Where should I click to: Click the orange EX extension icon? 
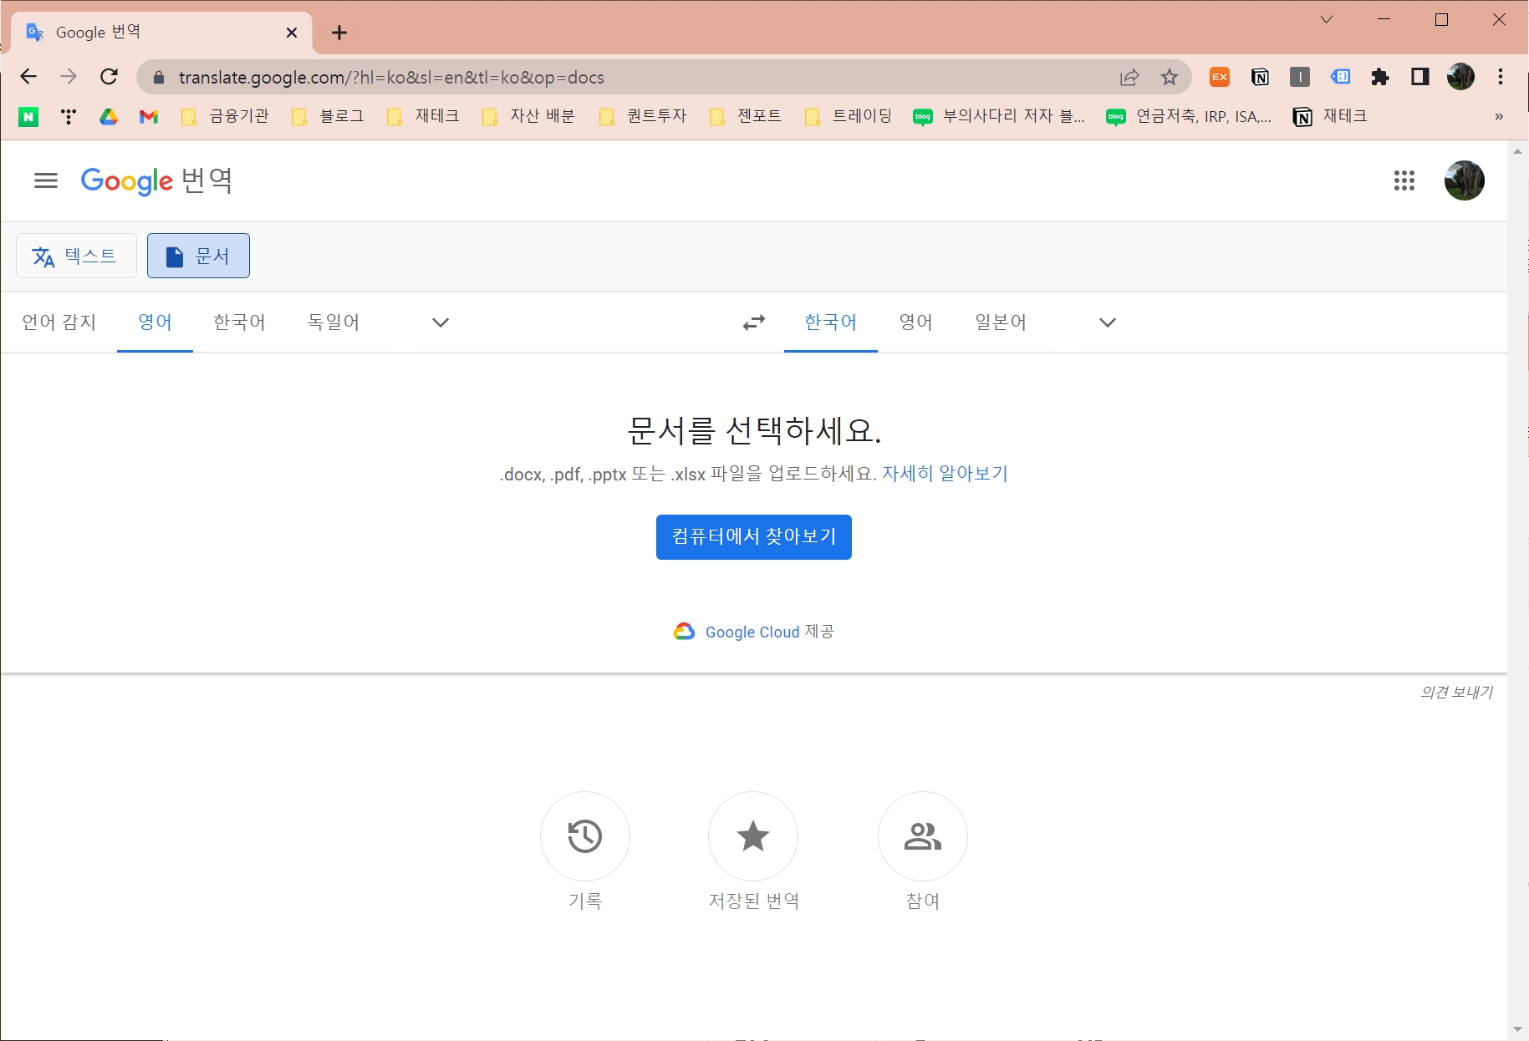1220,77
